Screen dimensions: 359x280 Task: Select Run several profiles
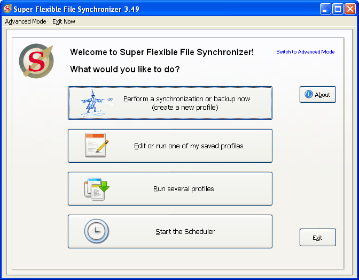click(170, 188)
